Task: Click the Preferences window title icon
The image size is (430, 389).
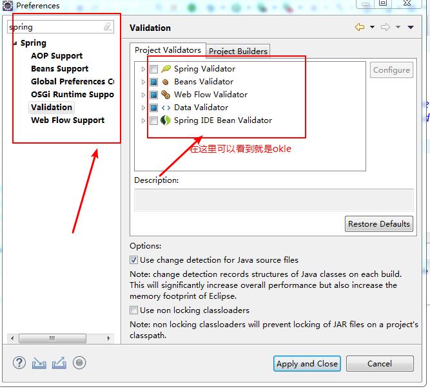Action: [x=7, y=5]
